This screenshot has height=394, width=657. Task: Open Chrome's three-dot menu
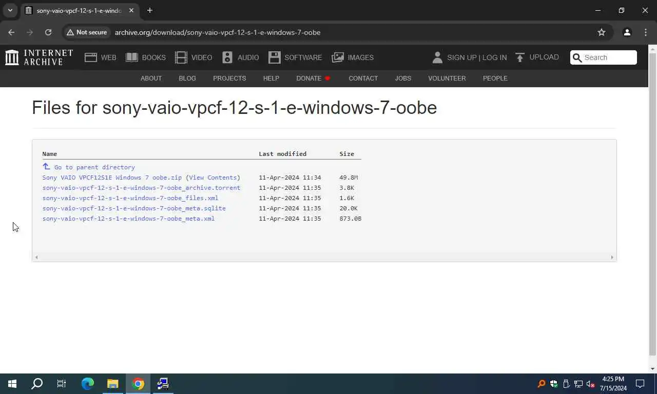[646, 32]
